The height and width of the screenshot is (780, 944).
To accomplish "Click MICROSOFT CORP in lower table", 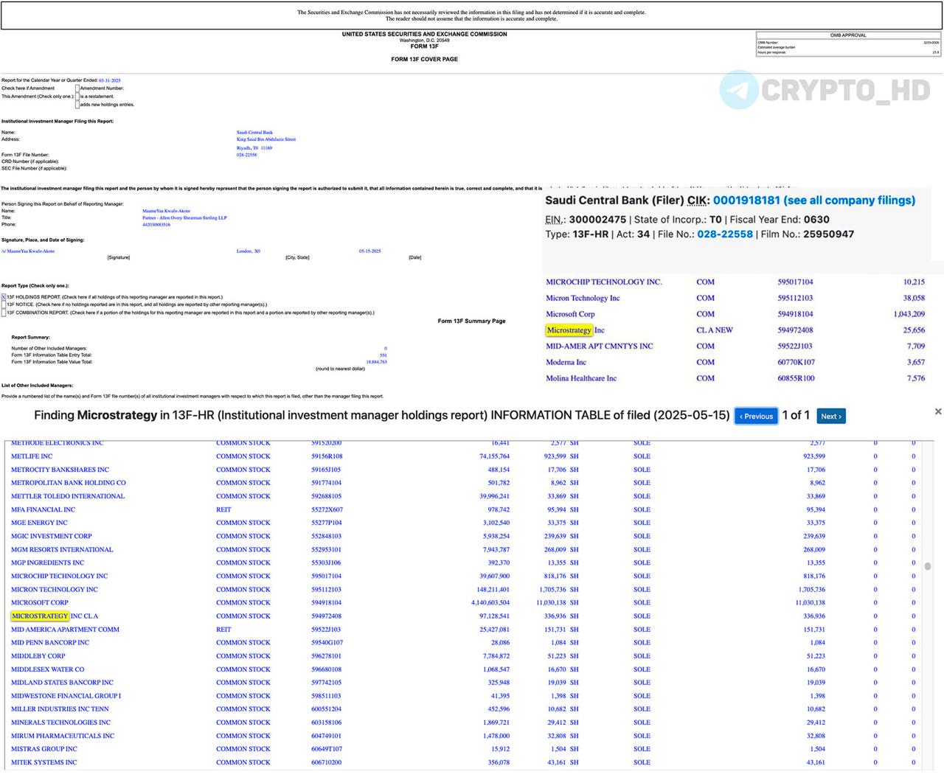I will (40, 603).
